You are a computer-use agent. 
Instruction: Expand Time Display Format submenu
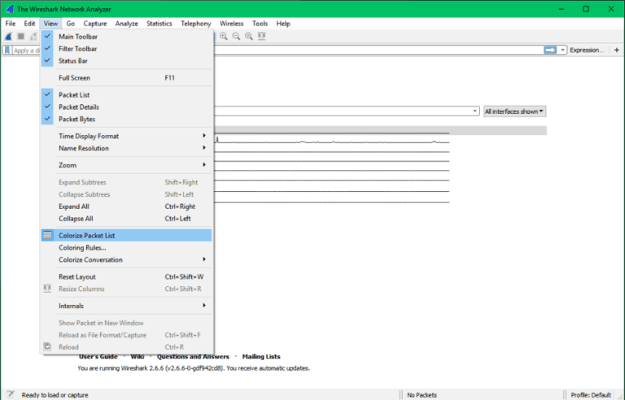pyautogui.click(x=126, y=136)
